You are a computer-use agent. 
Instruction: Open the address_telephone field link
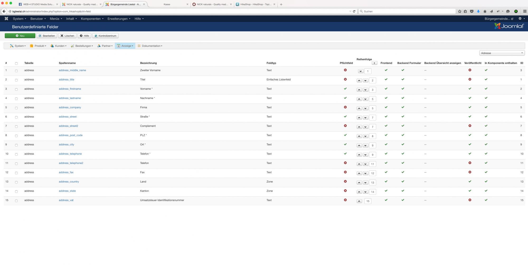tap(70, 154)
